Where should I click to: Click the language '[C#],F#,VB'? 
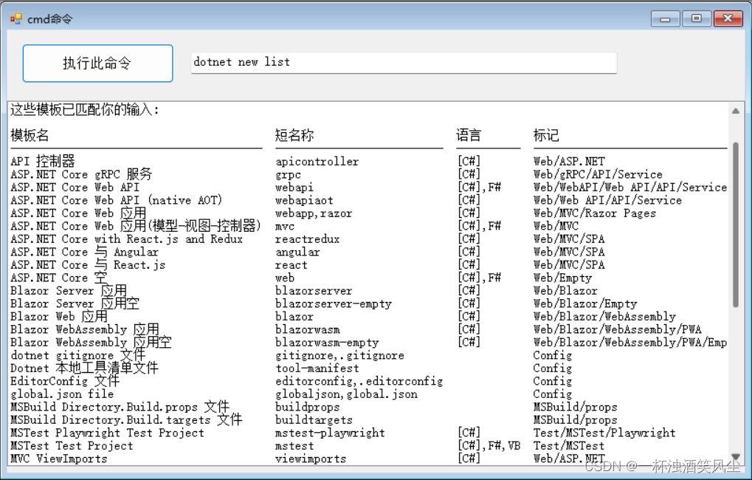(x=489, y=447)
